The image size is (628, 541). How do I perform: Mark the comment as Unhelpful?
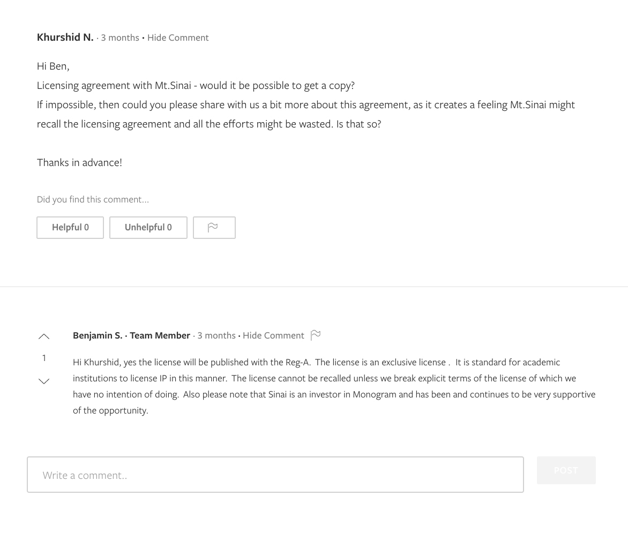148,228
